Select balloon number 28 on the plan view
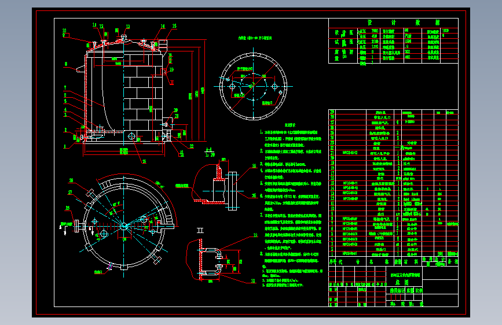Image resolution: width=502 pixels, height=325 pixels. tap(71, 180)
